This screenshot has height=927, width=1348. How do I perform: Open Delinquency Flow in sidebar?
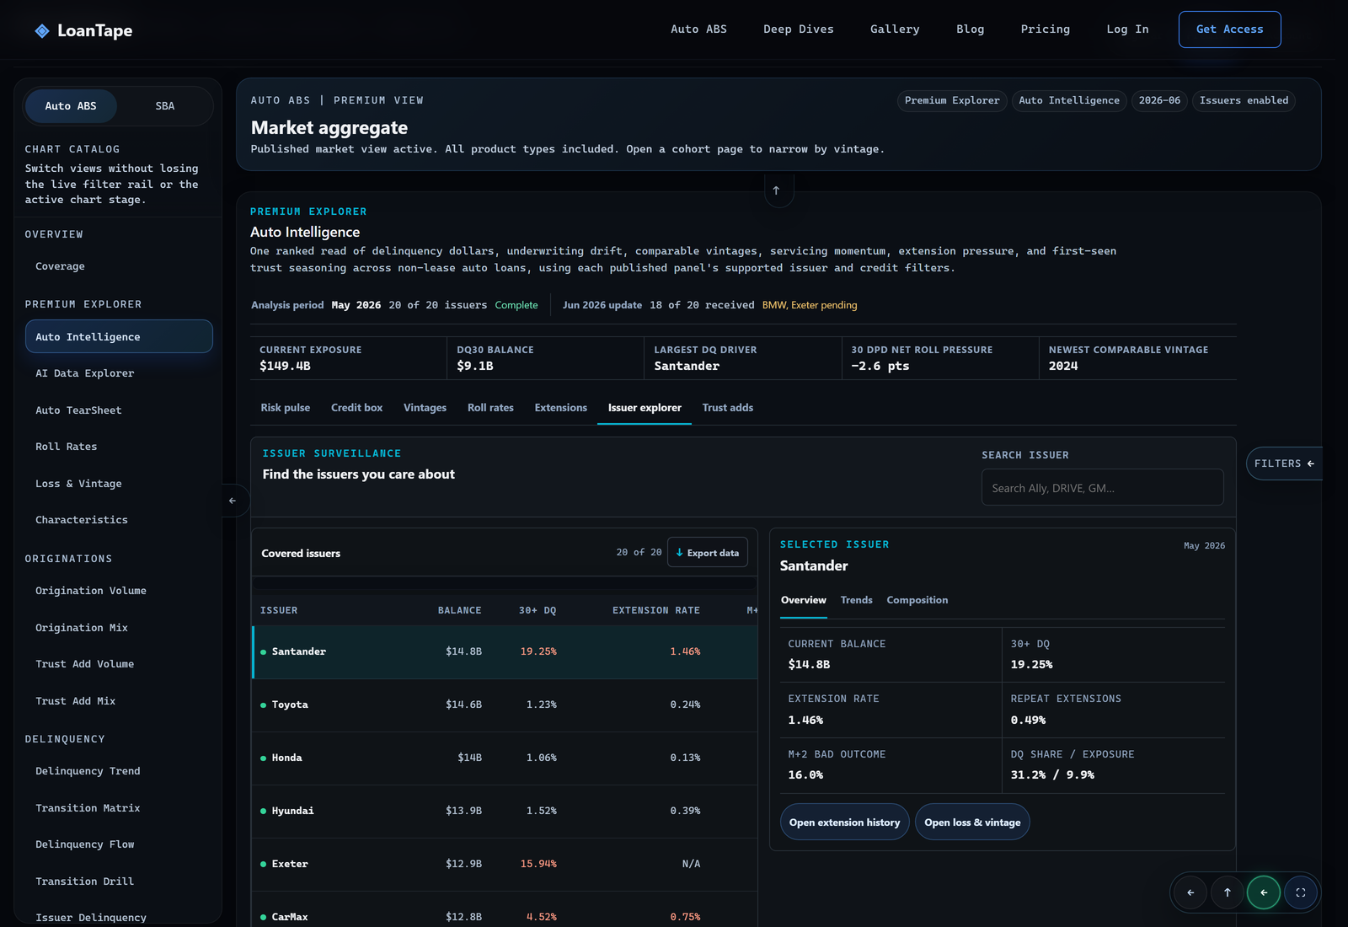119,844
